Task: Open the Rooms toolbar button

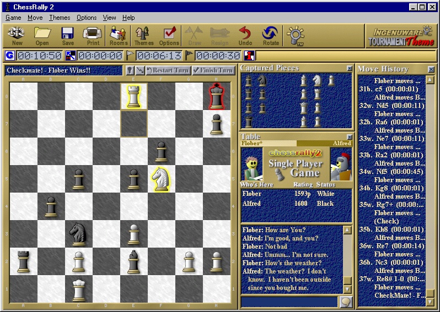Action: tap(118, 36)
